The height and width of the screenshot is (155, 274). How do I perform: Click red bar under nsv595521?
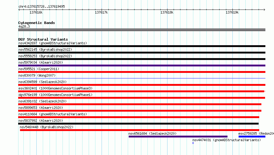(x=142, y=72)
